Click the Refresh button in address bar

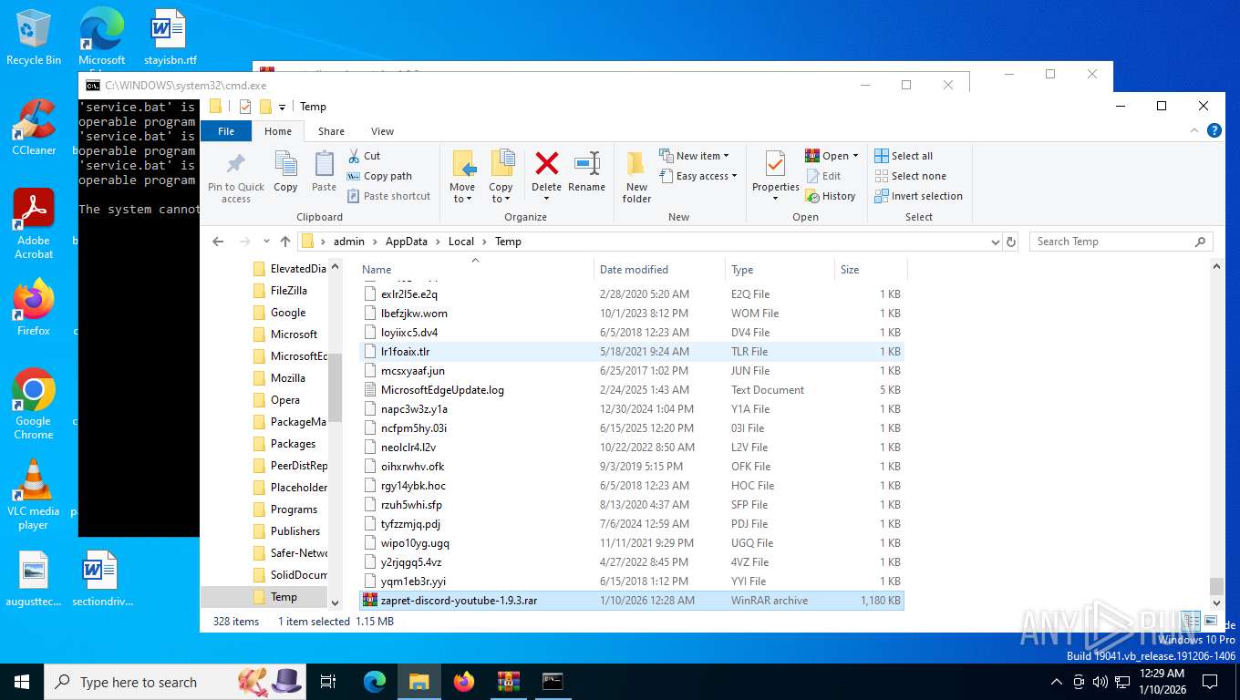coord(1010,242)
